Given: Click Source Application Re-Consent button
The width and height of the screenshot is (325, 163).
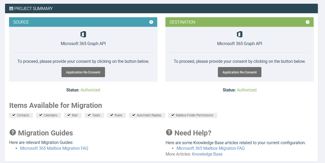Looking at the screenshot, I should 83,72.
